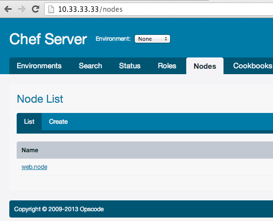Click the Copyright 2009-2013 Opscode footer text
The image size is (273, 221).
pos(59,209)
